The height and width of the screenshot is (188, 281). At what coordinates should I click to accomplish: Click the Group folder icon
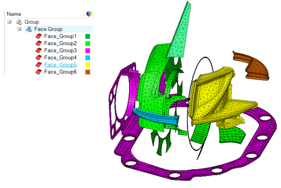(x=19, y=22)
